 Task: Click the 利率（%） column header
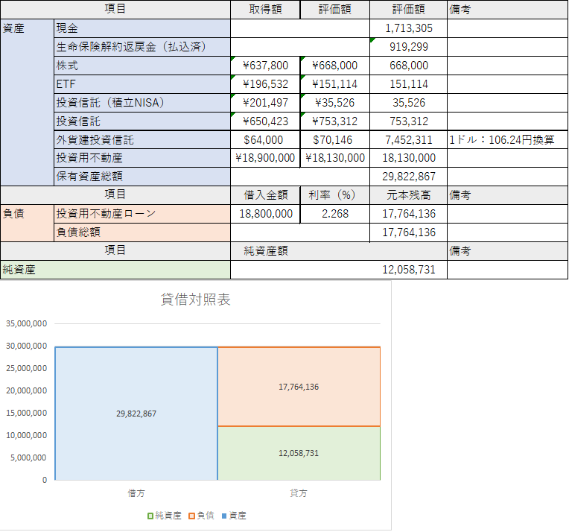click(x=335, y=195)
